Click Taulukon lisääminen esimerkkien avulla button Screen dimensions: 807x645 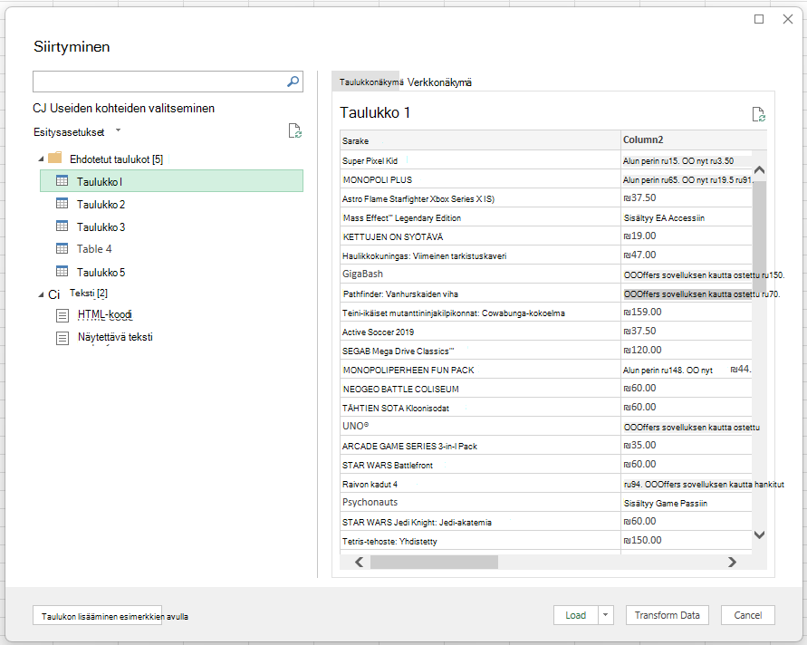coord(98,616)
